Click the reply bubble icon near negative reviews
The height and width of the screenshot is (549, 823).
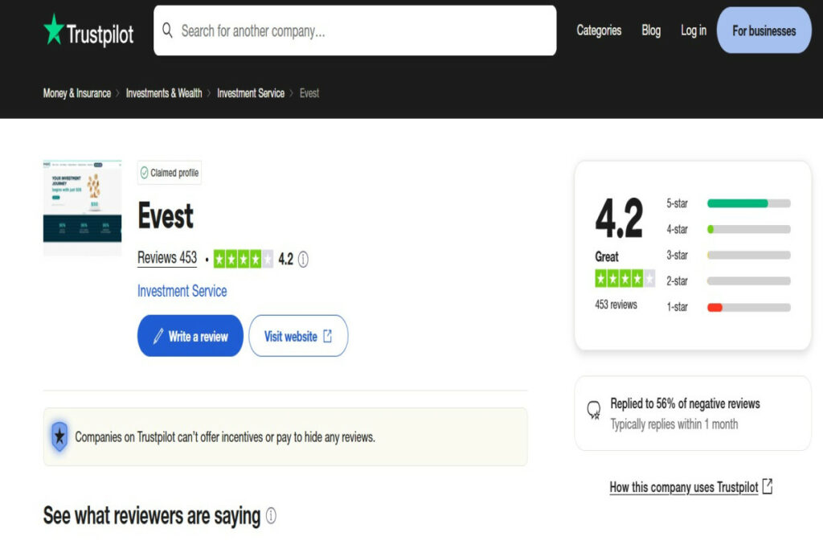pyautogui.click(x=594, y=410)
